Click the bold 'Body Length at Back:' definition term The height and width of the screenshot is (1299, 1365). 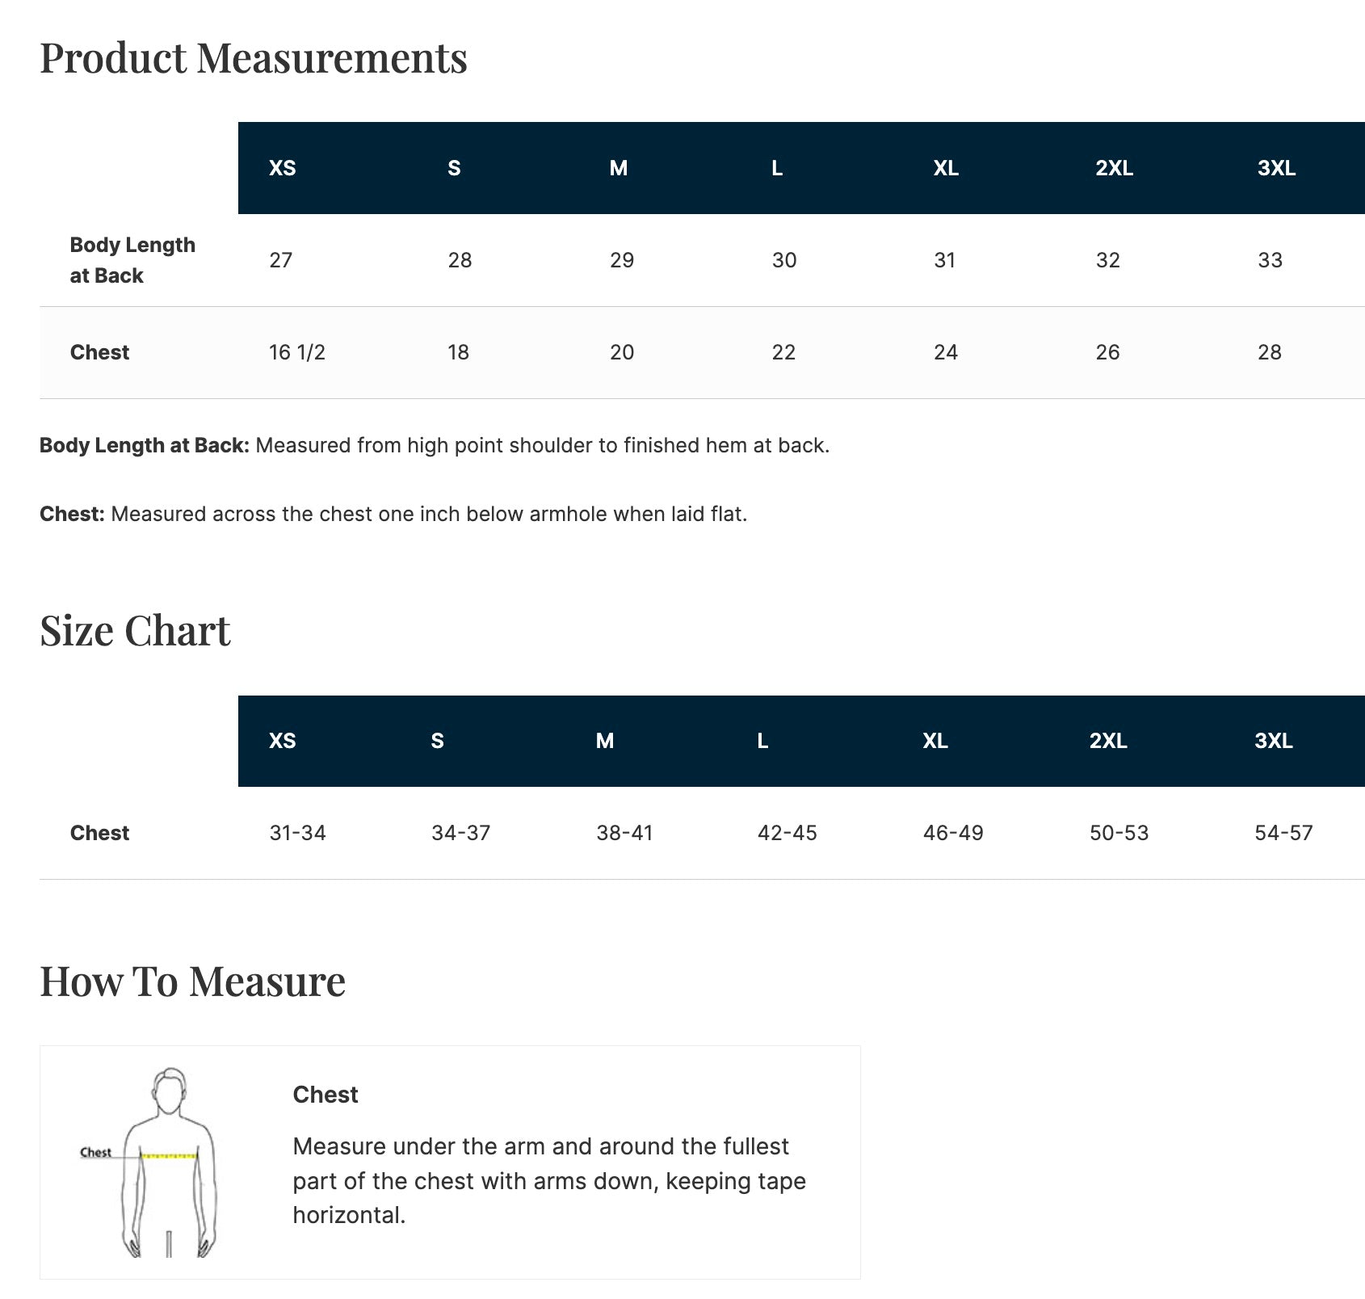point(145,445)
